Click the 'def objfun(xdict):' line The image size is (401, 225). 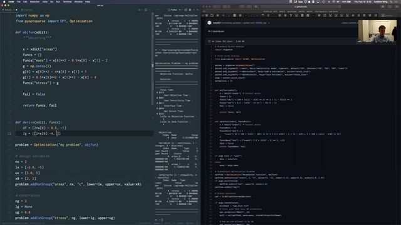point(32,32)
